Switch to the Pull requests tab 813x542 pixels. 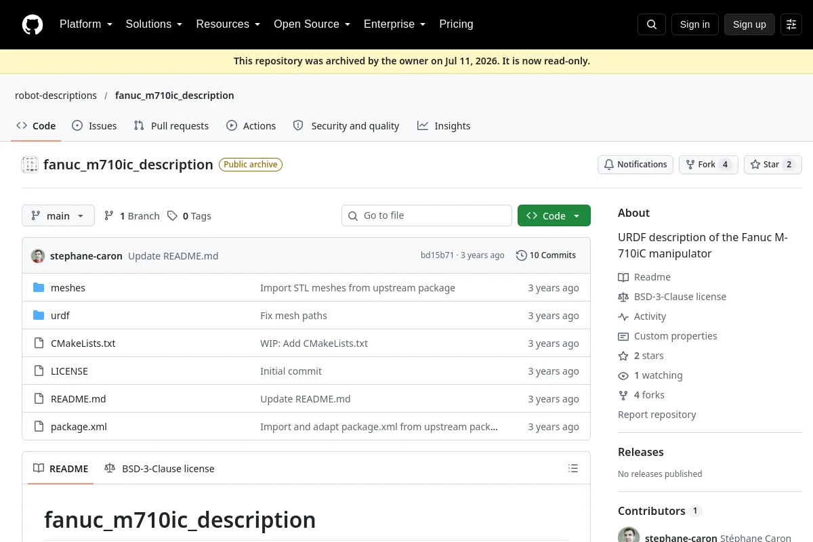point(171,126)
